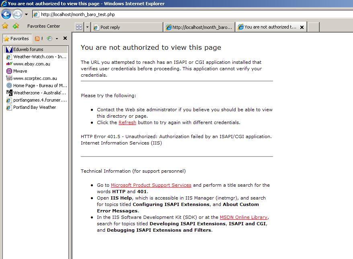Click the IE icon on the localhost tab
The height and width of the screenshot is (259, 353).
pos(168,27)
